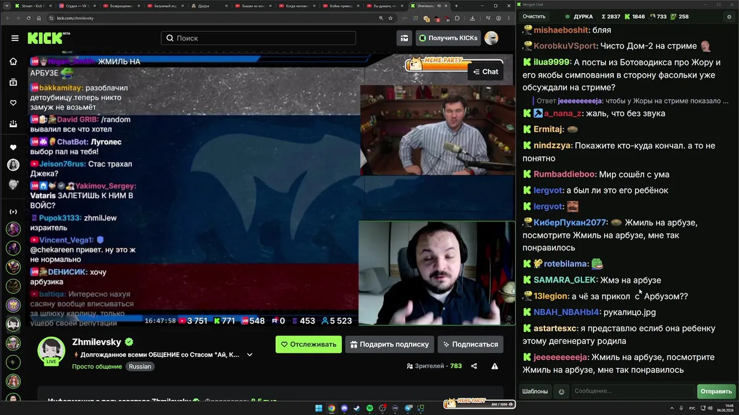Open NBAH_NBAHbI4's username in chat
739x415 pixels.
click(566, 312)
